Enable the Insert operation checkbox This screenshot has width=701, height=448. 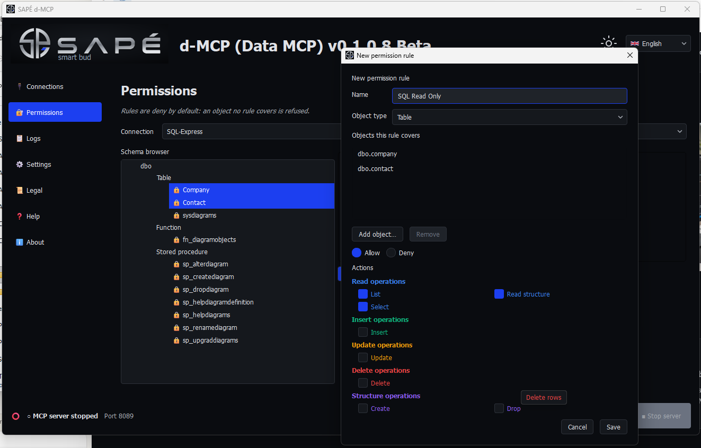pyautogui.click(x=363, y=332)
